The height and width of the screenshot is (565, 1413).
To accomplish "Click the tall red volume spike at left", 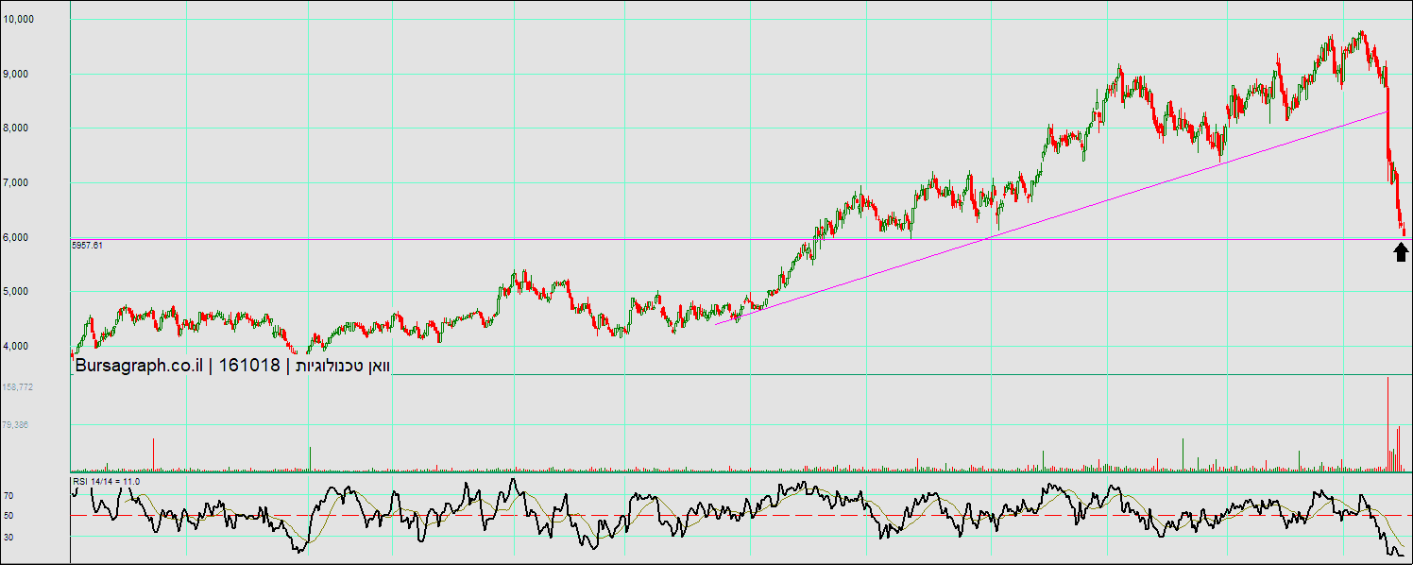I will [x=154, y=454].
